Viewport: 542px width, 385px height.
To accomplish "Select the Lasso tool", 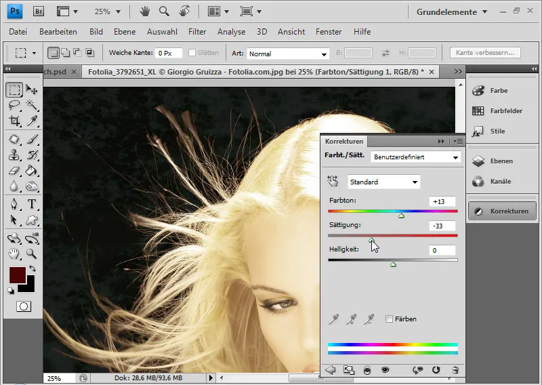I will click(14, 104).
